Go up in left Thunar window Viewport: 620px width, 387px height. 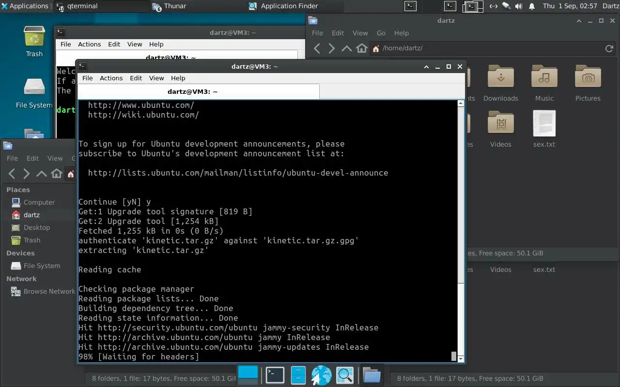(x=42, y=174)
